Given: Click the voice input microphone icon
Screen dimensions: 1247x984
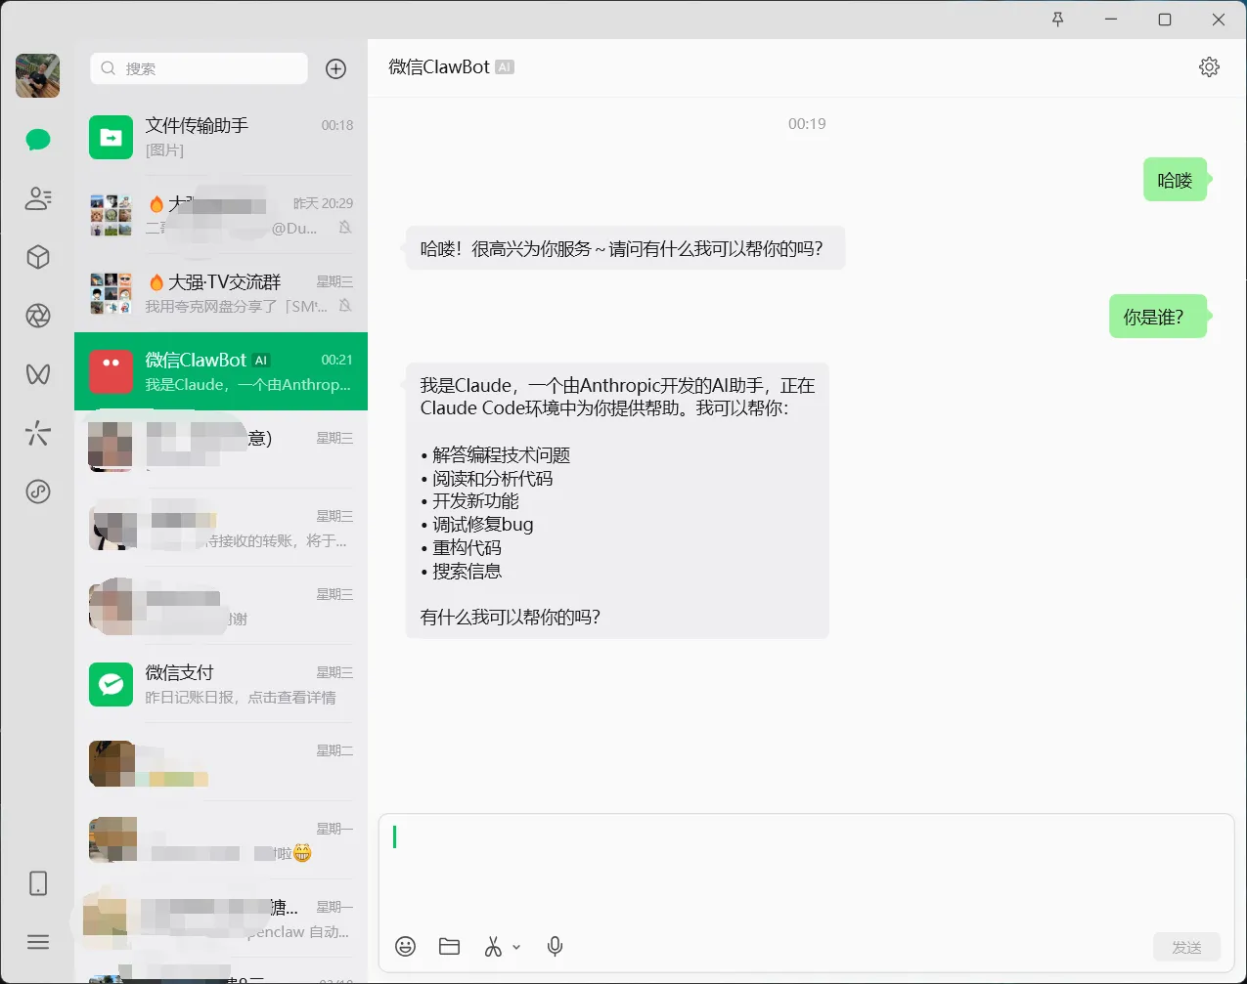Looking at the screenshot, I should click(555, 946).
